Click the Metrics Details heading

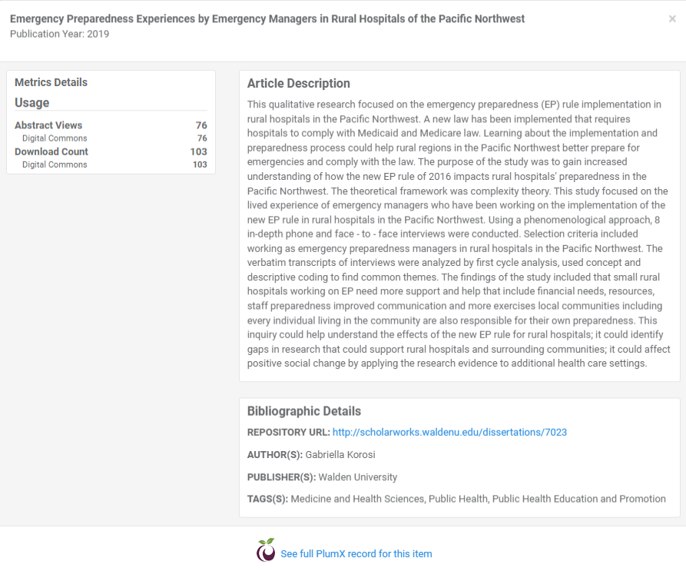click(51, 82)
